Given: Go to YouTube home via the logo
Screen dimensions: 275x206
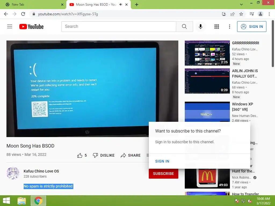Looking at the screenshot, I should [x=31, y=27].
